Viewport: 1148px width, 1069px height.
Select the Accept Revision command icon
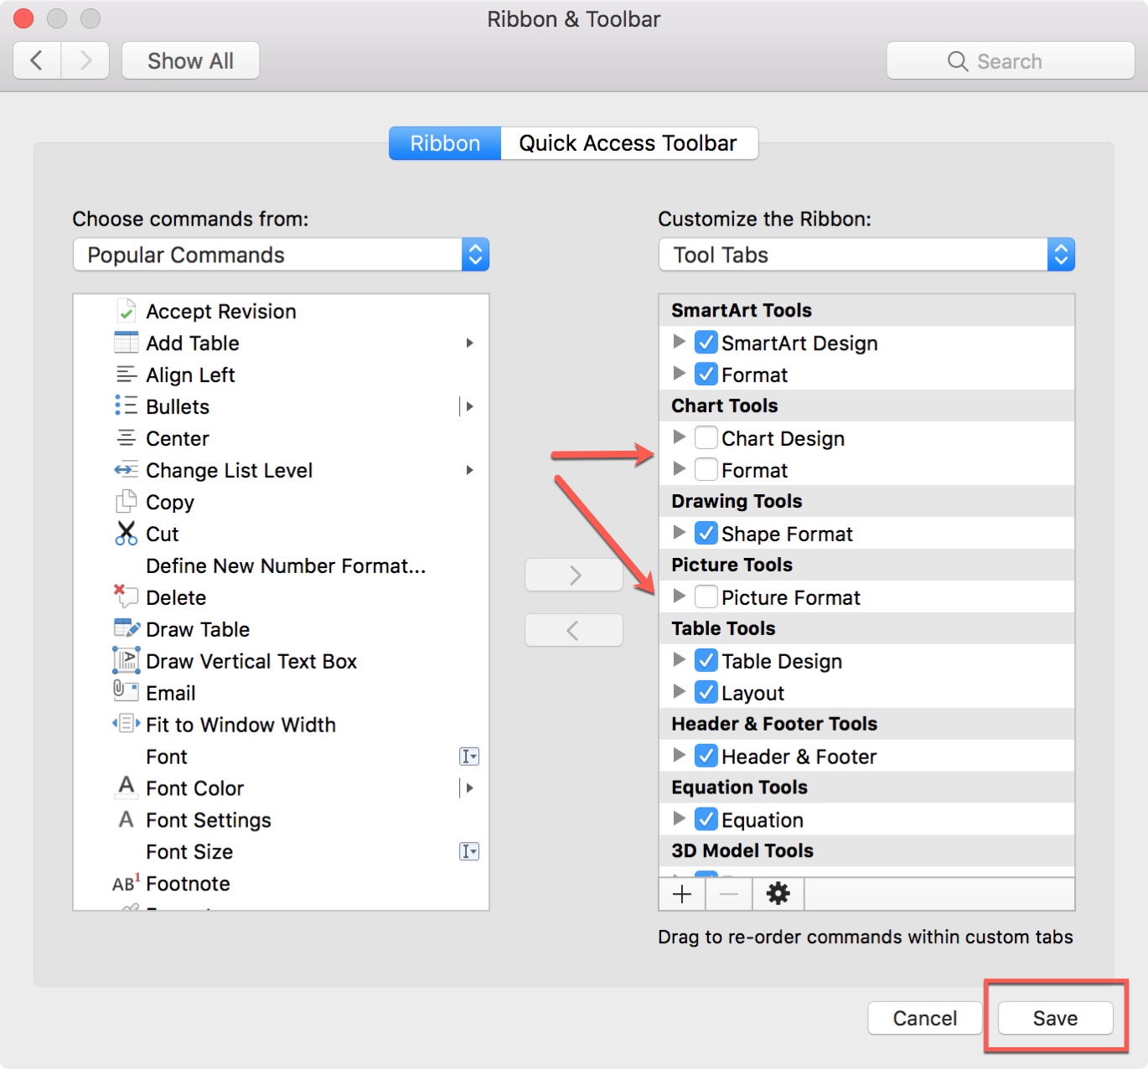tap(127, 311)
